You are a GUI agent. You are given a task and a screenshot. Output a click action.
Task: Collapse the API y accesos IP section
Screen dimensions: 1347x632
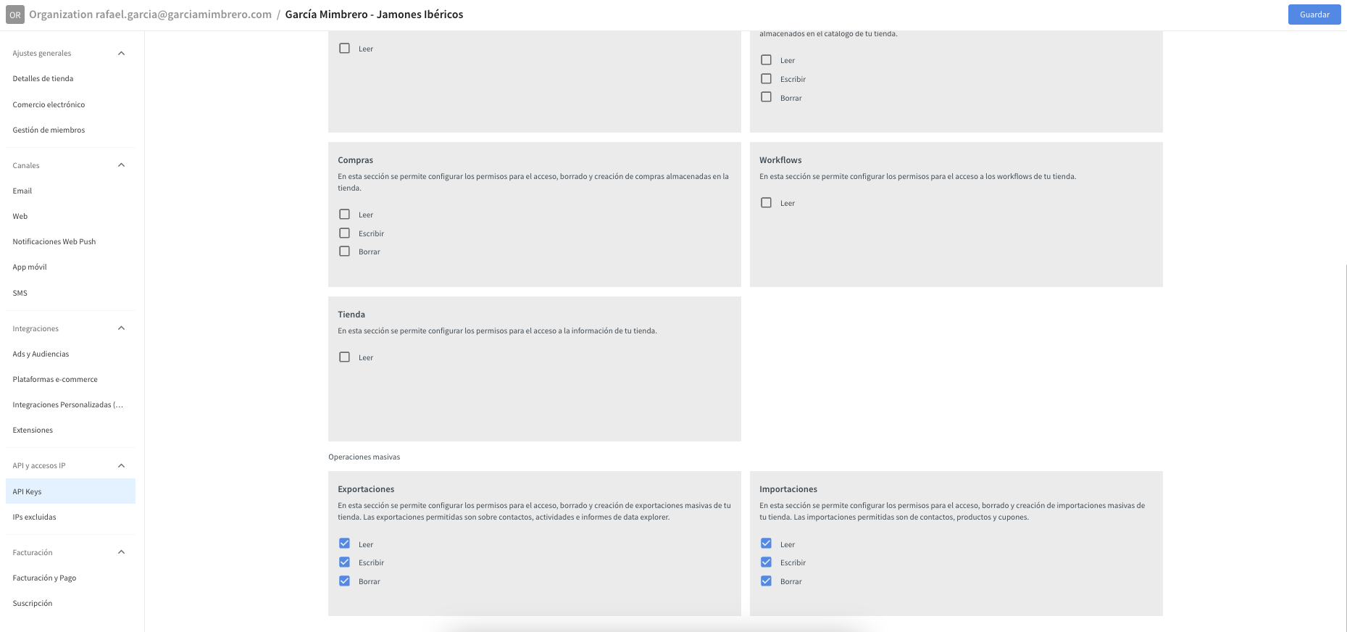pyautogui.click(x=121, y=465)
